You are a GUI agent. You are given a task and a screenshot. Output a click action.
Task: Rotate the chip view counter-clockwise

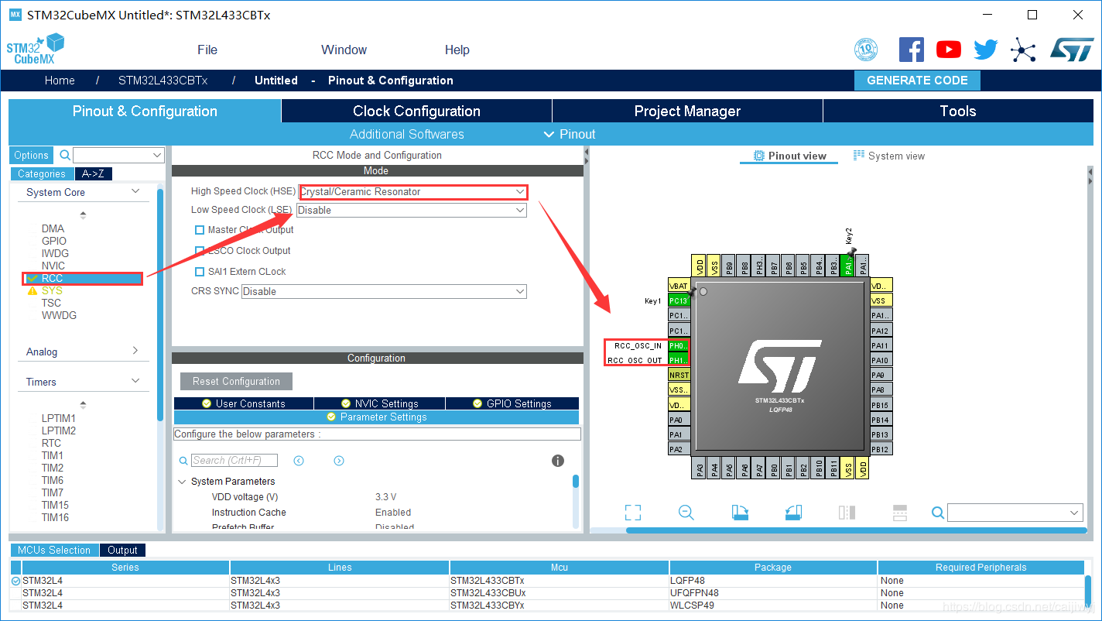click(x=793, y=513)
